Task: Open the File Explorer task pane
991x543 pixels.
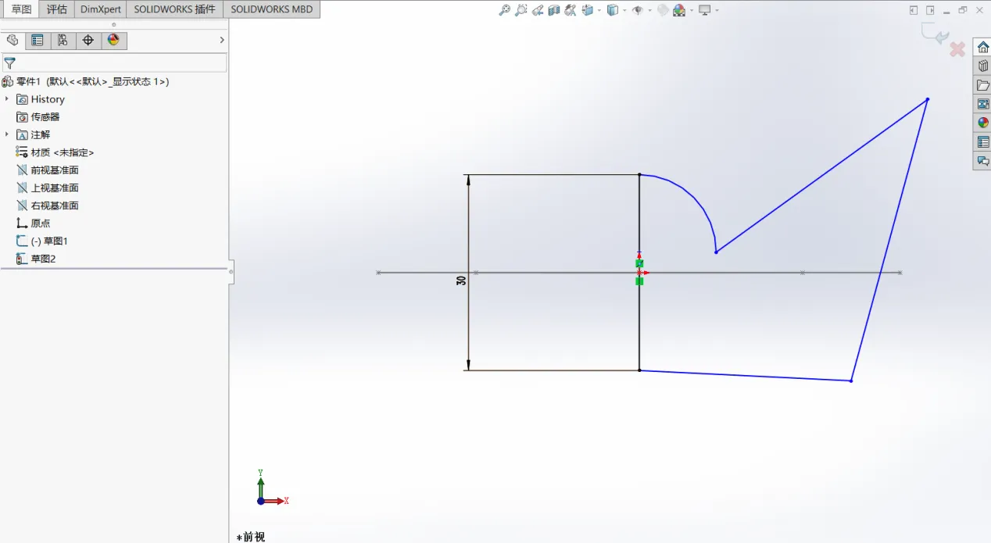Action: [x=982, y=85]
